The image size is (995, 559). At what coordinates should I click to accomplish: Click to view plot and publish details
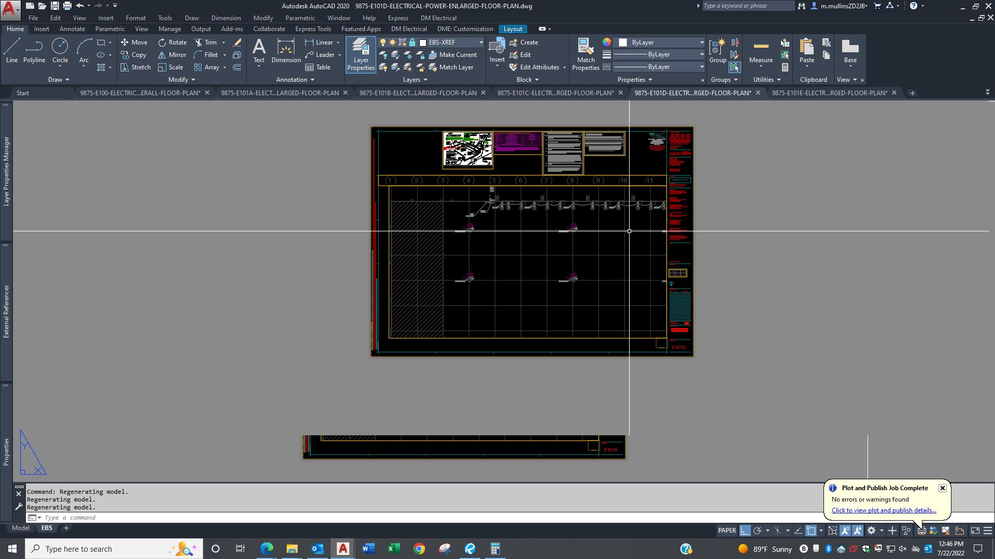coord(884,510)
